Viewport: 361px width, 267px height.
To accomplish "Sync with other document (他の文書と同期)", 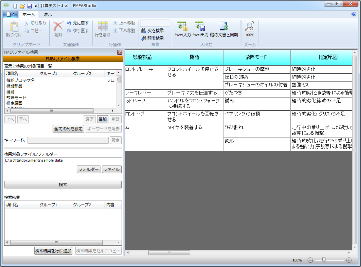I will coord(224,26).
